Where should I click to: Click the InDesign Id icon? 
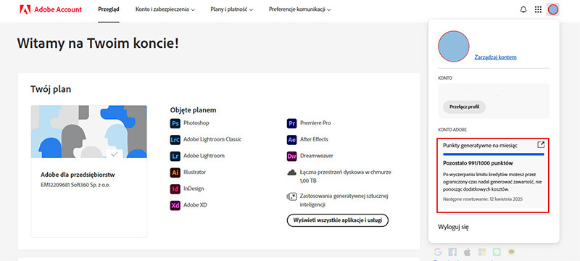point(175,189)
